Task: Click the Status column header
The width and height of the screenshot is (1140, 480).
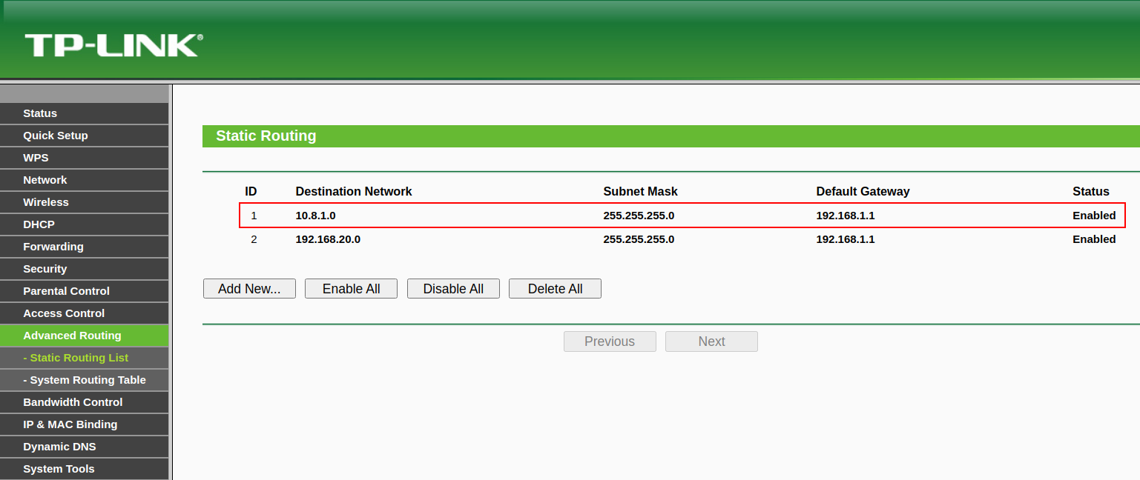Action: pos(1091,191)
